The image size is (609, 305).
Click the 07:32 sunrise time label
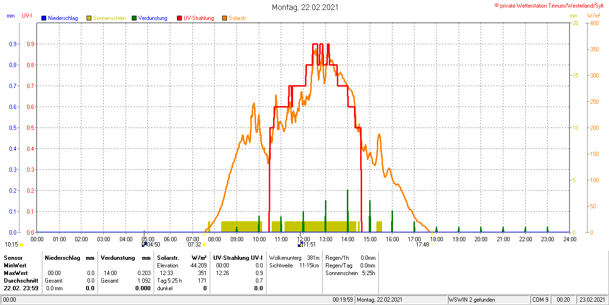point(195,245)
